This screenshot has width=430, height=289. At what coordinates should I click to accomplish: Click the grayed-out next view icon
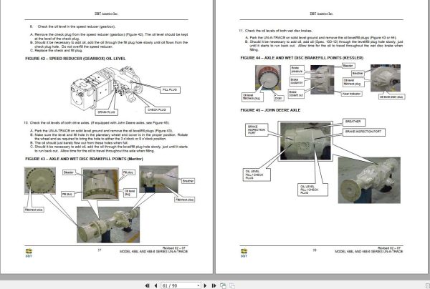coord(232,285)
